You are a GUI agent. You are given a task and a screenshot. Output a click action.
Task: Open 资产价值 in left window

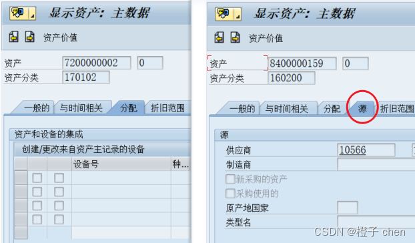[60, 37]
